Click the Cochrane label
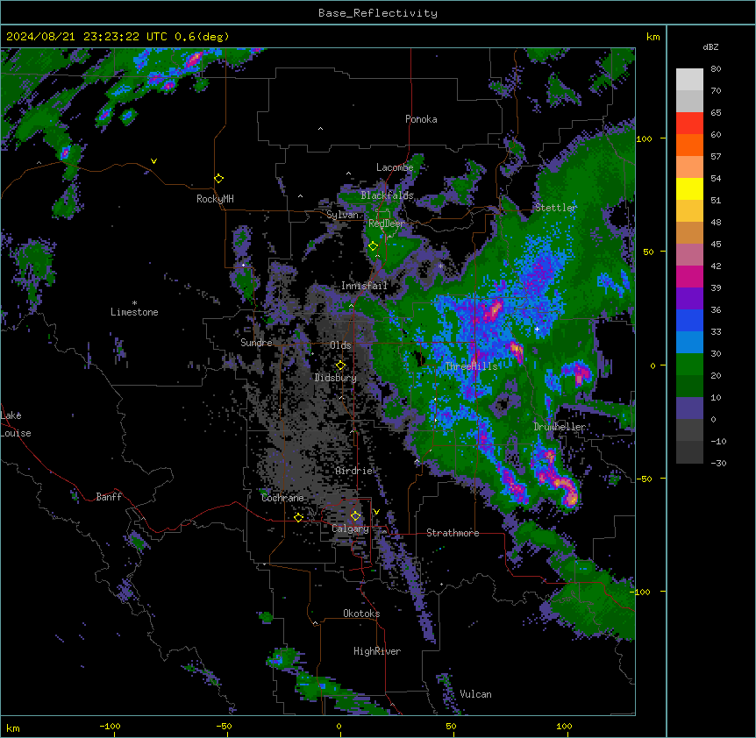Image resolution: width=756 pixels, height=738 pixels. click(x=282, y=498)
